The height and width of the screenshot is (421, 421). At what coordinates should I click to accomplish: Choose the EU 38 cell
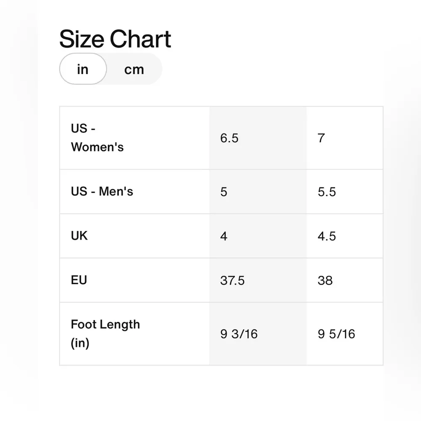(325, 280)
